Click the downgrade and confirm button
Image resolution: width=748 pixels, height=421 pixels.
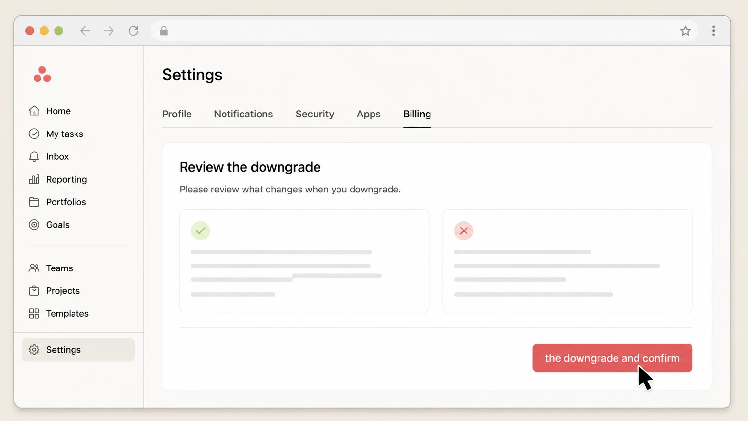coord(612,358)
